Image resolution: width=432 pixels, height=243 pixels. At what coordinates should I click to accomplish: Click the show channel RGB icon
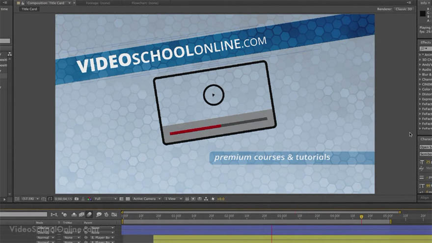coord(89,199)
